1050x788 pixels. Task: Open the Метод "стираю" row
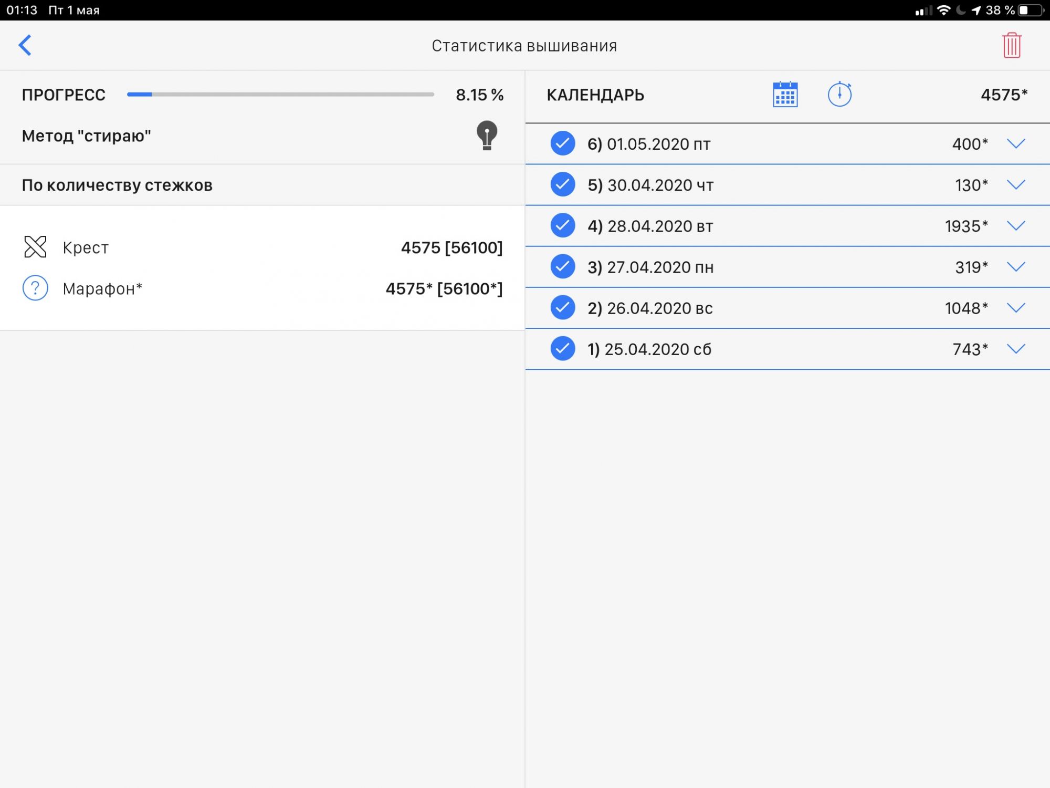(87, 136)
